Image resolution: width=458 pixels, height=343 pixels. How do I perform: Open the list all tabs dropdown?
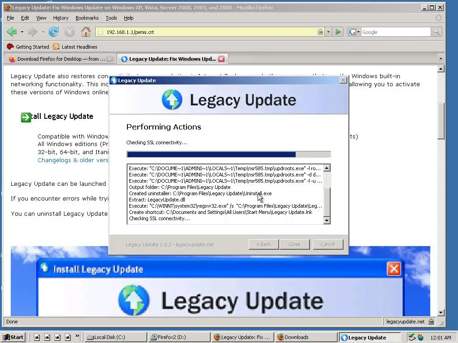(441, 59)
